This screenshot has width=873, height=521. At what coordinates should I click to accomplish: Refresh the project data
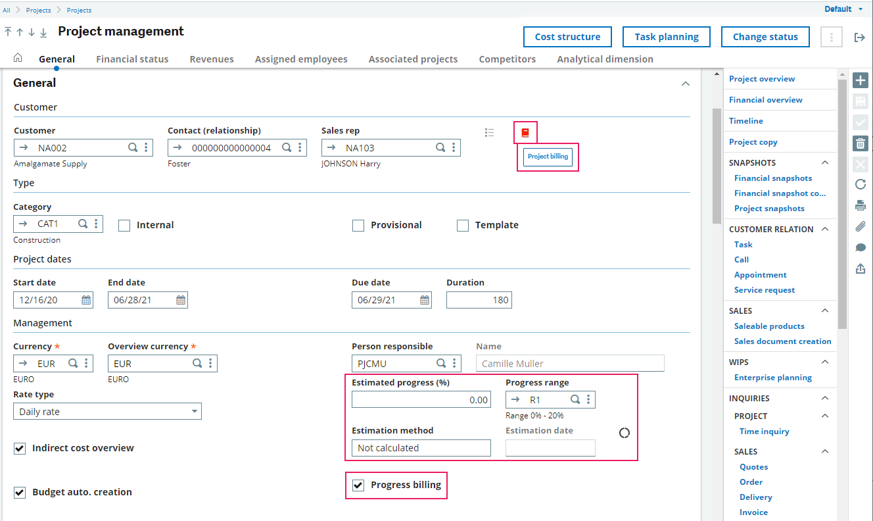[861, 184]
